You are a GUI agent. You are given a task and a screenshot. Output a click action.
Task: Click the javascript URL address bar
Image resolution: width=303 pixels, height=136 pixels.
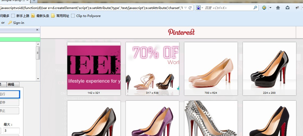pos(91,8)
